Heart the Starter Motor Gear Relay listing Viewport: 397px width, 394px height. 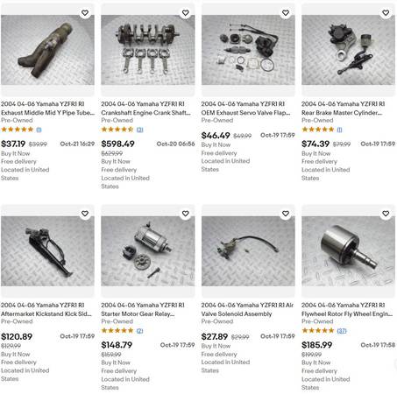point(185,214)
